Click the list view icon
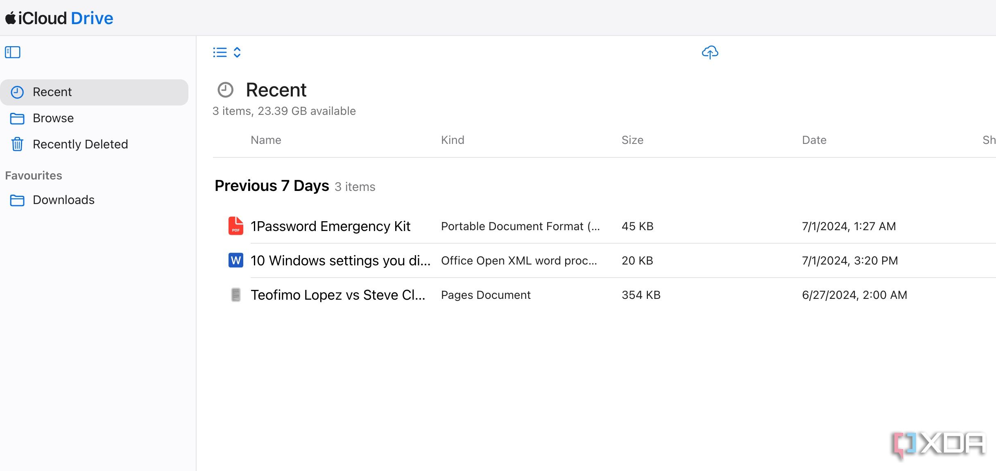The height and width of the screenshot is (471, 996). (x=220, y=52)
